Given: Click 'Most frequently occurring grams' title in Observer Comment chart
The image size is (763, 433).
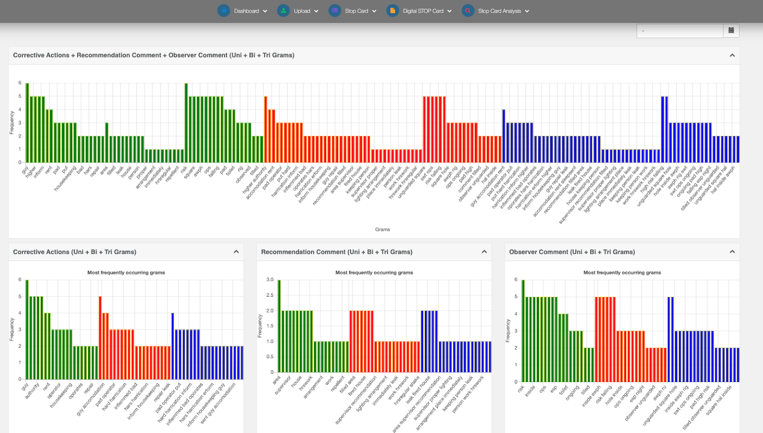Looking at the screenshot, I should point(622,272).
